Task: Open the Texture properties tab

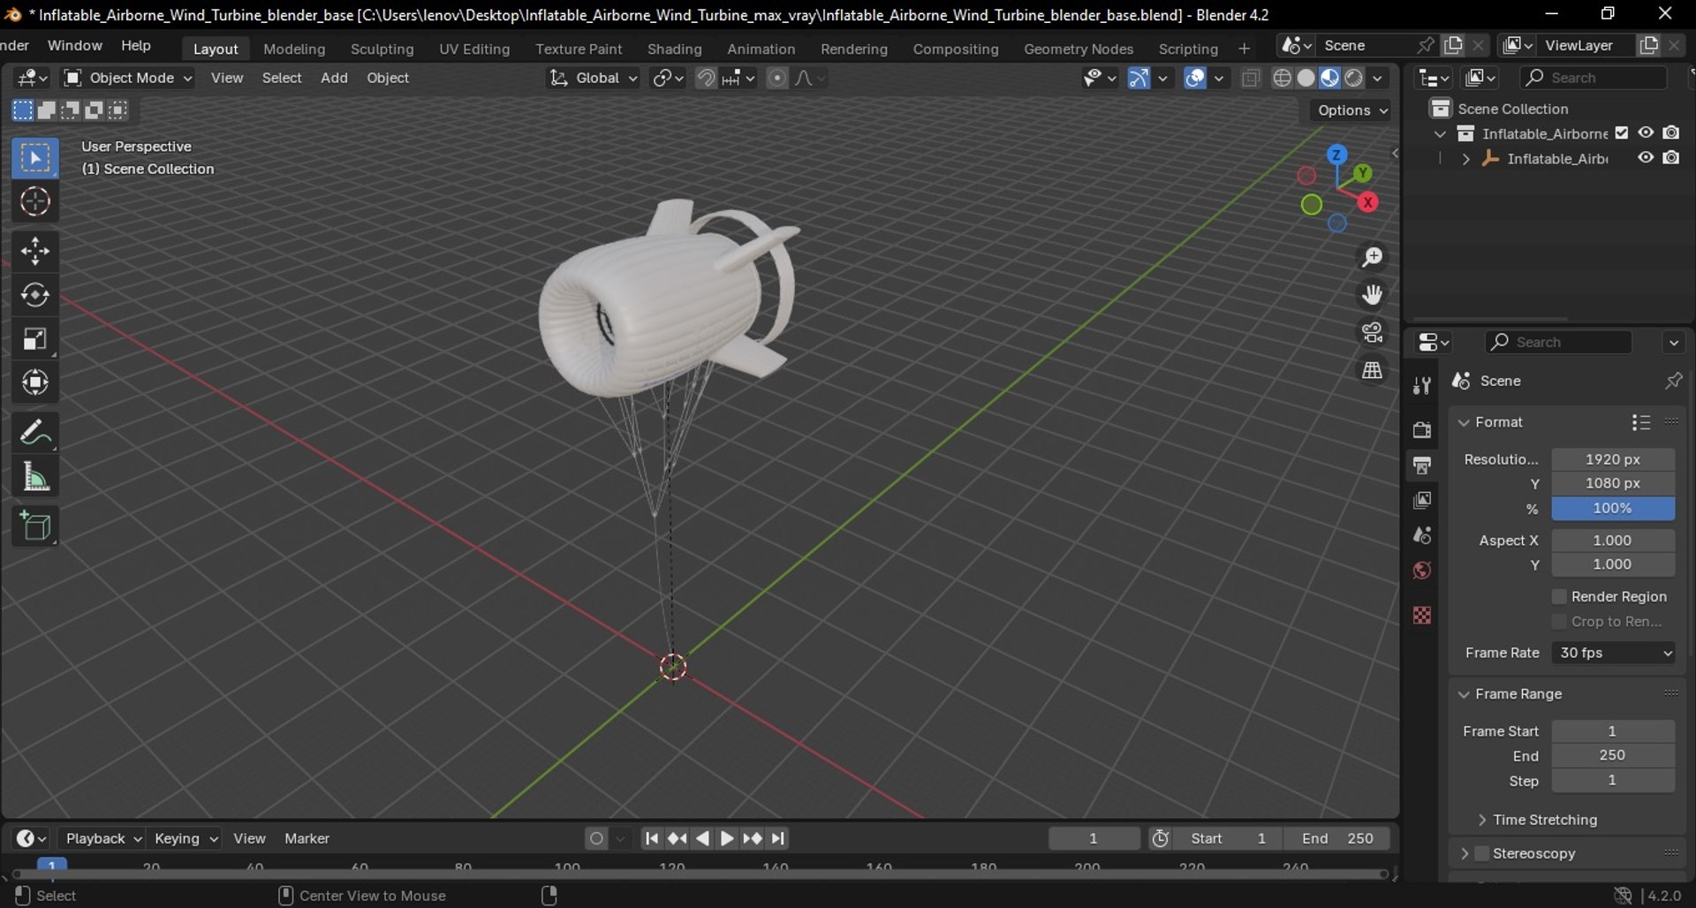Action: click(1422, 615)
